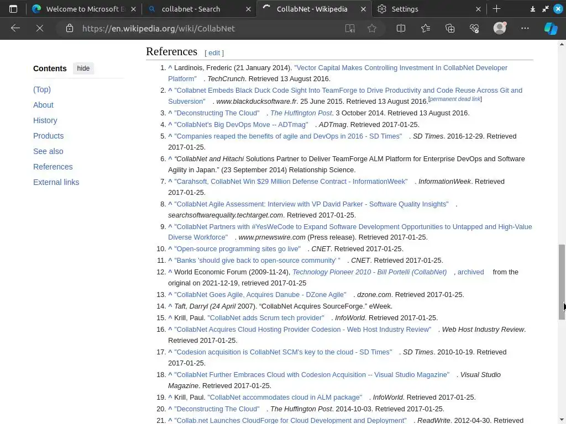Jump back from reference 14 caret

point(170,306)
